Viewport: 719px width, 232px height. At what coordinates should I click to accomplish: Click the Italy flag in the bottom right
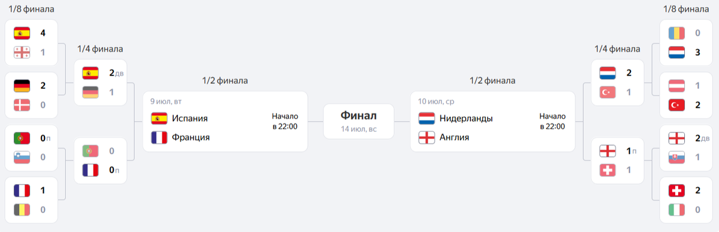coord(676,210)
